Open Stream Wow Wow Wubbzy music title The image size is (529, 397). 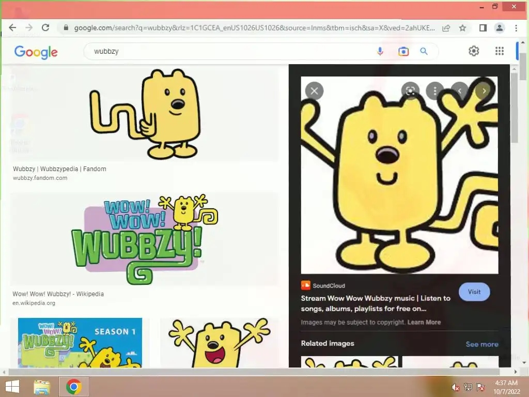point(376,303)
